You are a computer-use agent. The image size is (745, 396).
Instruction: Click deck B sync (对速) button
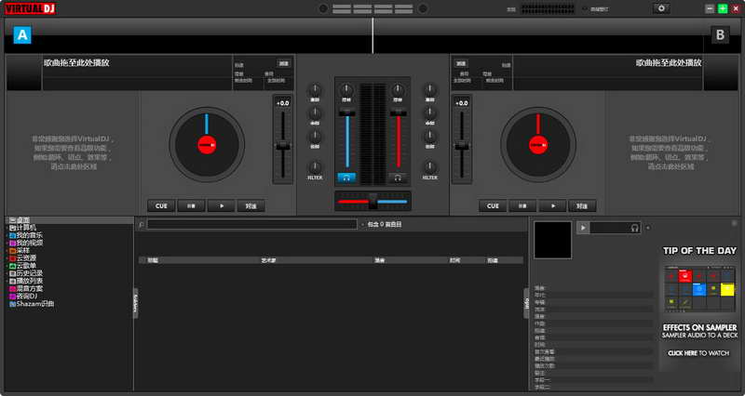point(582,205)
